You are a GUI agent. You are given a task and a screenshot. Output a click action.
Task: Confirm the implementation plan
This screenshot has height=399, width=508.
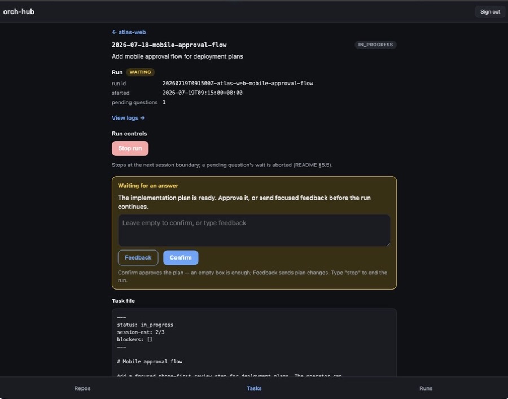(x=181, y=258)
